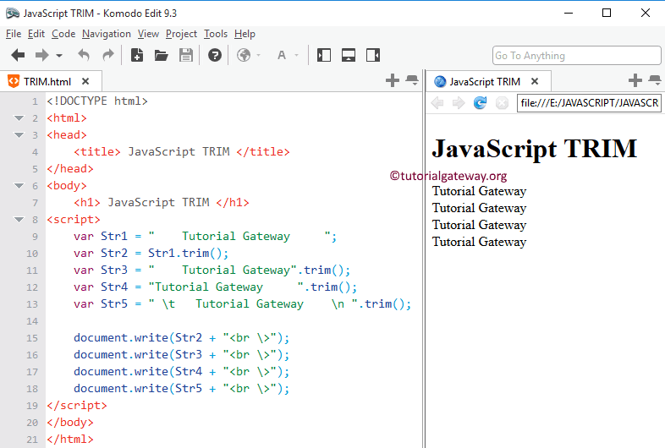Viewport: 665px width, 448px height.
Task: Click the Undo arrow icon
Action: click(x=84, y=56)
